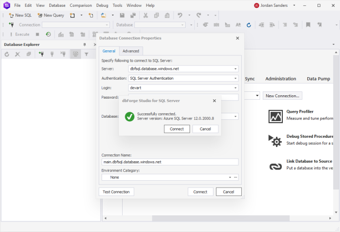Click the Delete X icon in Database Explorer
Image resolution: width=340 pixels, height=232 pixels.
(x=18, y=54)
